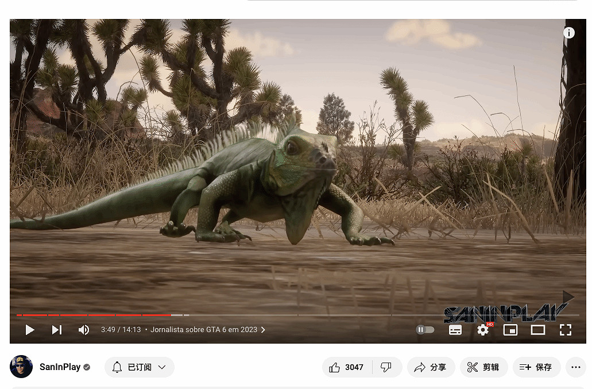Toggle the autoplay switch
592x389 pixels.
click(425, 330)
